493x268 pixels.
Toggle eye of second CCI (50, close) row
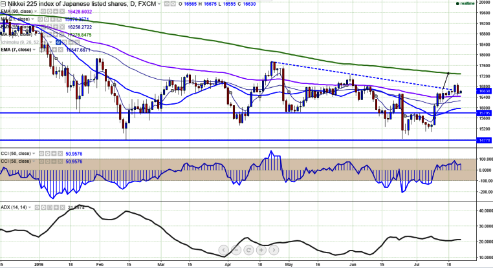[x=41, y=161]
